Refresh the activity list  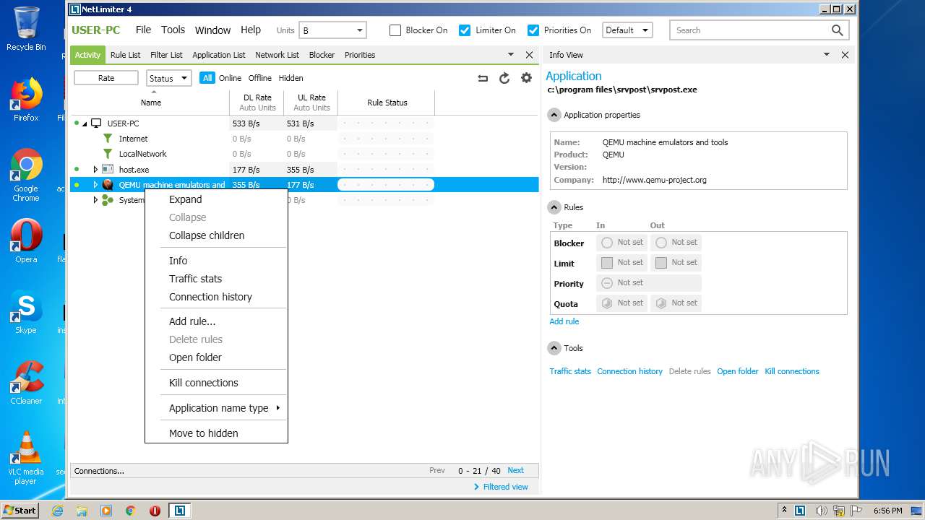(504, 78)
